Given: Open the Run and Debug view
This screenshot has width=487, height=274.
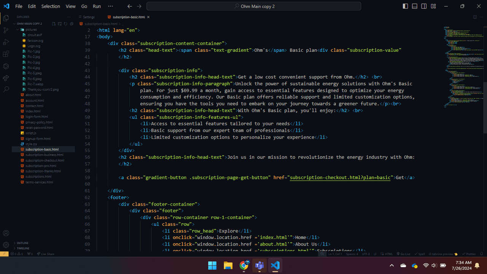Looking at the screenshot, I should coord(6,42).
